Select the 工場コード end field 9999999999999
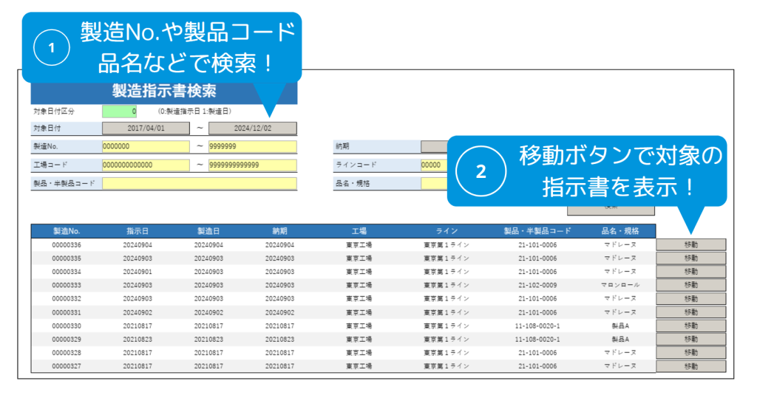The width and height of the screenshot is (757, 395). 252,165
